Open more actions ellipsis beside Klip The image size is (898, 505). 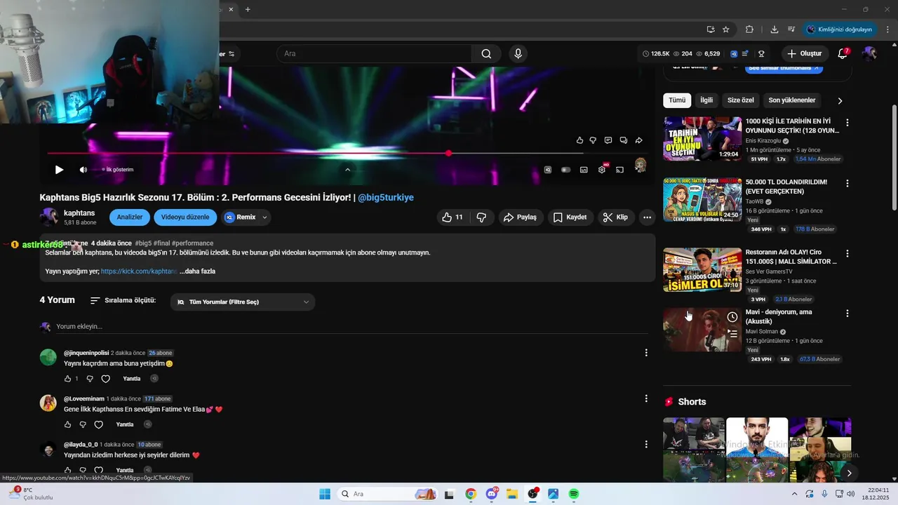[647, 217]
